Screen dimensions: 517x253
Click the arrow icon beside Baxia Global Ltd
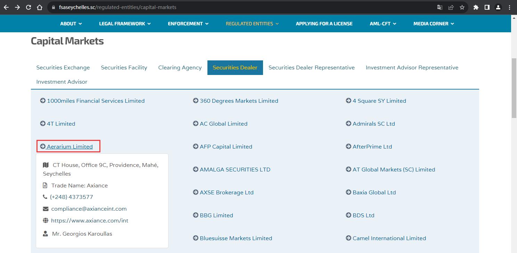[348, 192]
